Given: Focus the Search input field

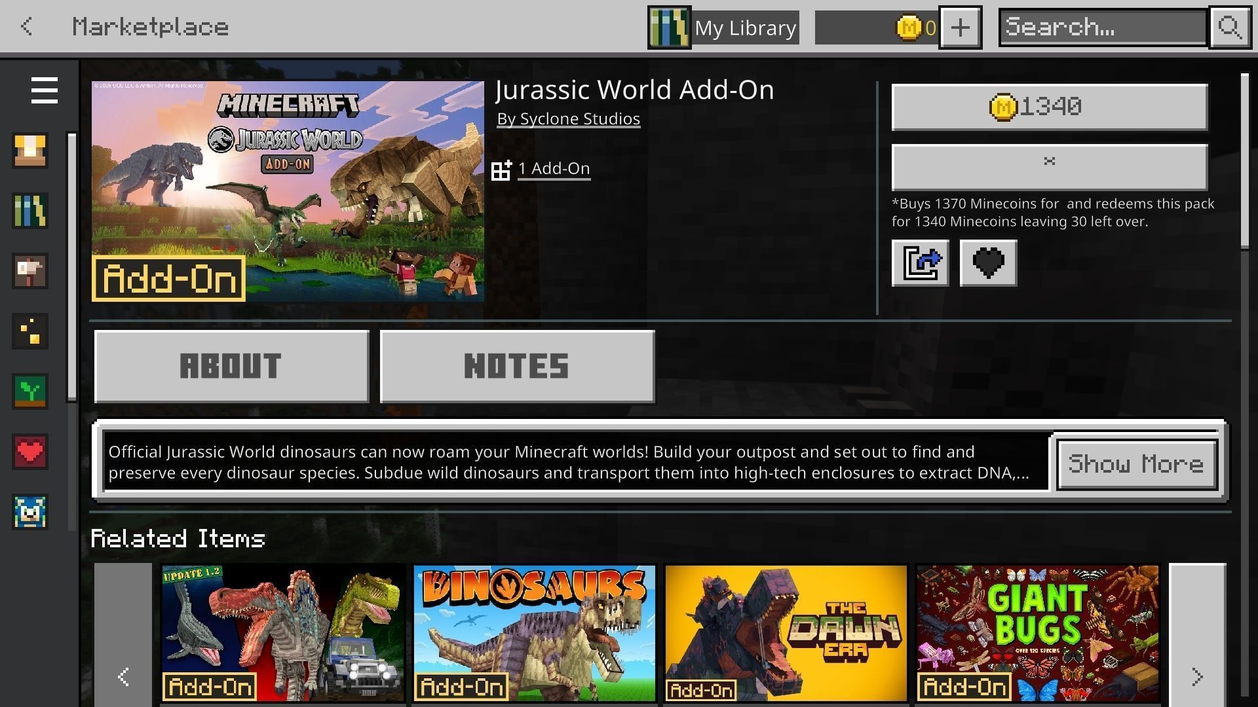Looking at the screenshot, I should 1103,27.
